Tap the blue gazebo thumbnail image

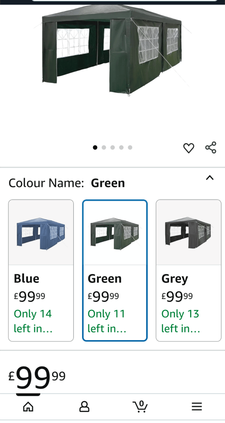tap(41, 233)
